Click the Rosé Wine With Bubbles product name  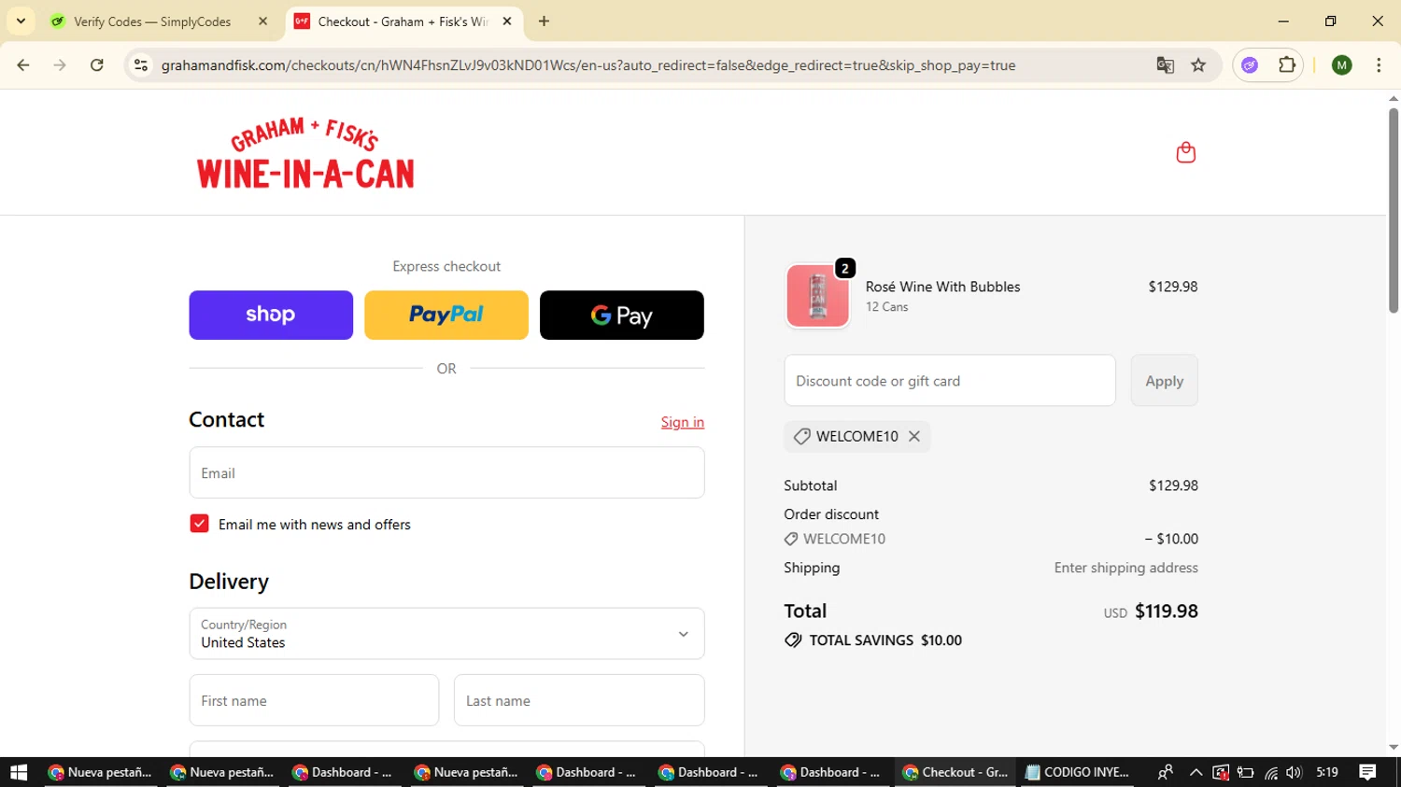click(x=942, y=287)
